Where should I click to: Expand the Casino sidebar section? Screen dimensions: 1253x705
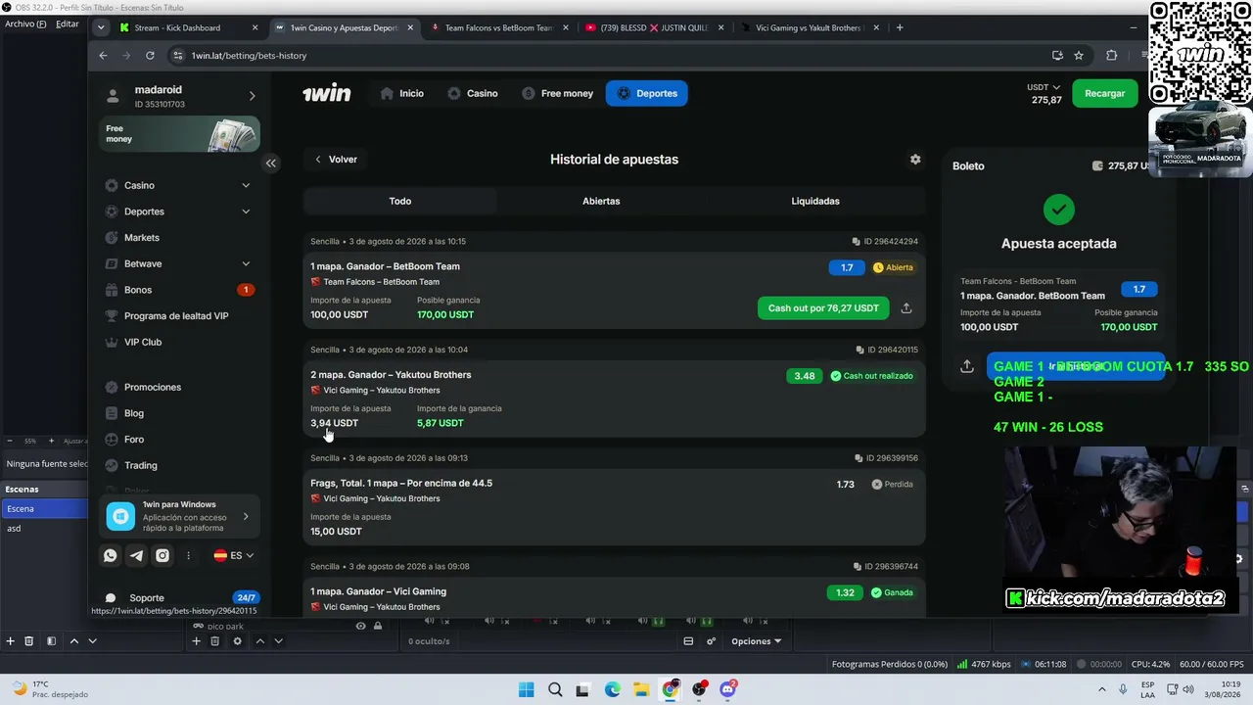tap(246, 185)
